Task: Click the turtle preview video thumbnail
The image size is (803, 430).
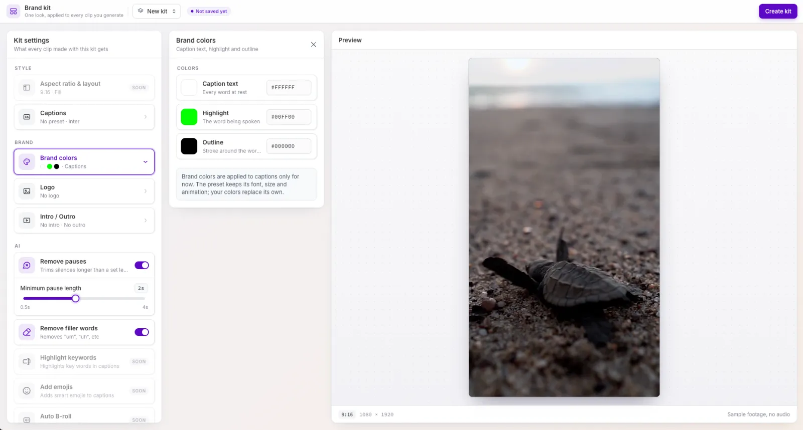Action: click(564, 228)
